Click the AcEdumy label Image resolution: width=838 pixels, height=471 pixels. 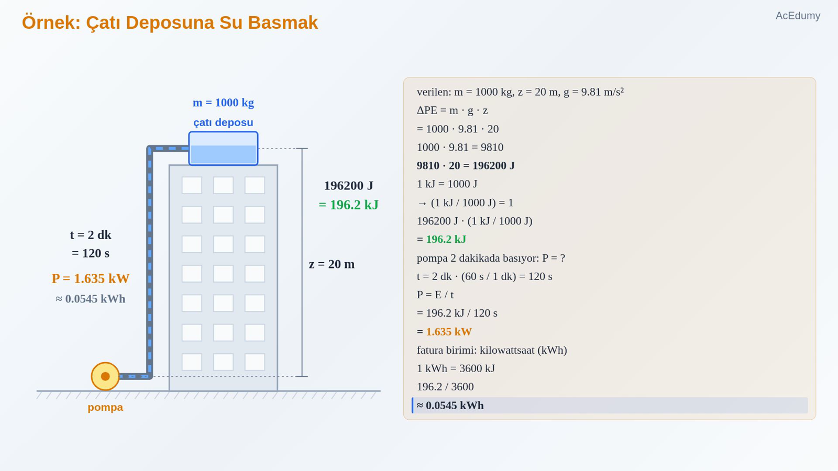point(798,16)
